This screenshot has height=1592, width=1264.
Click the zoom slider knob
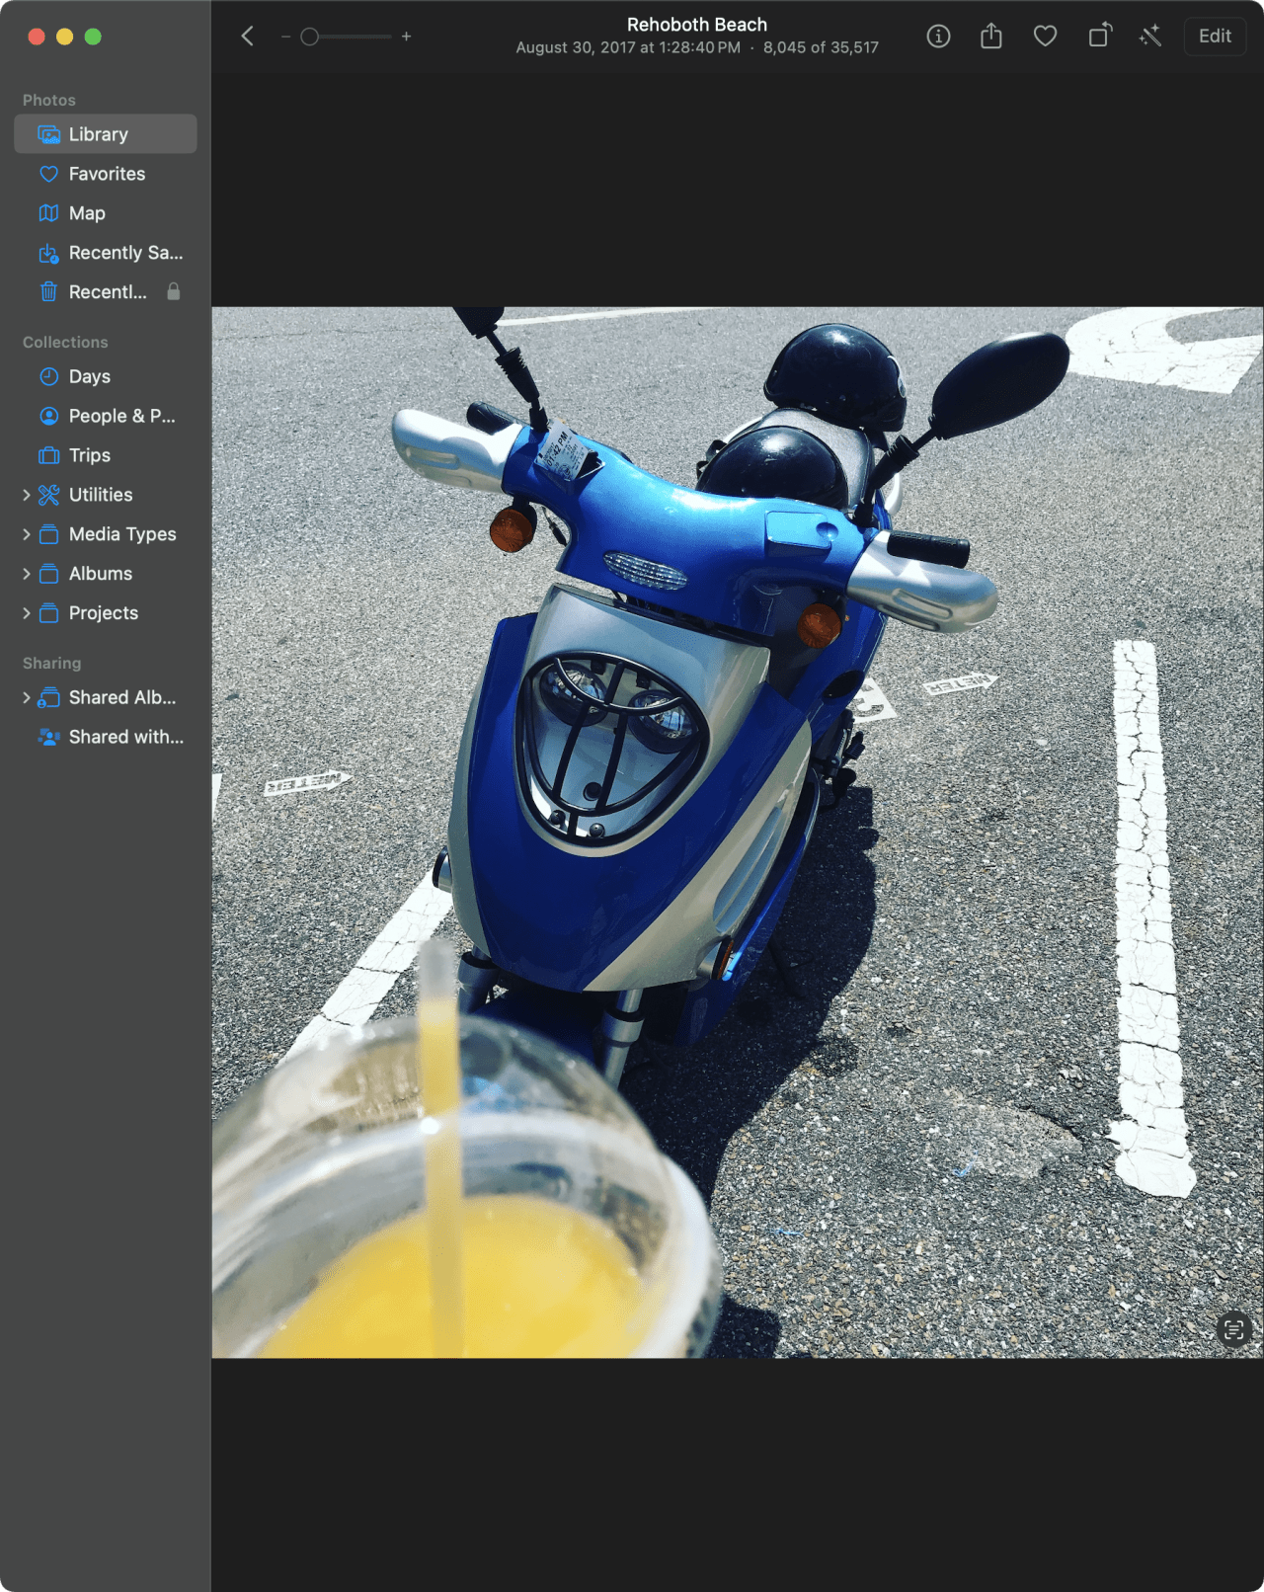(310, 37)
